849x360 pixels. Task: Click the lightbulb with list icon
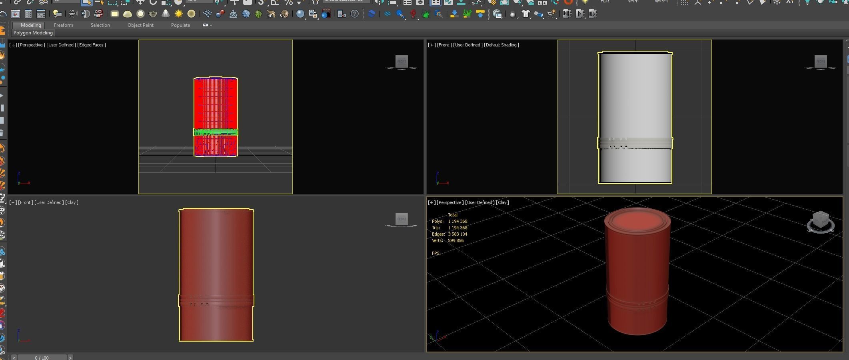tap(57, 14)
